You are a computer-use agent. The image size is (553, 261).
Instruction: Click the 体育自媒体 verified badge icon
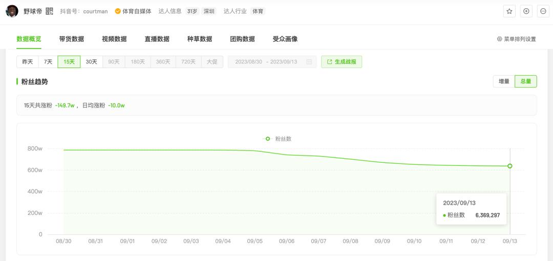(x=118, y=11)
